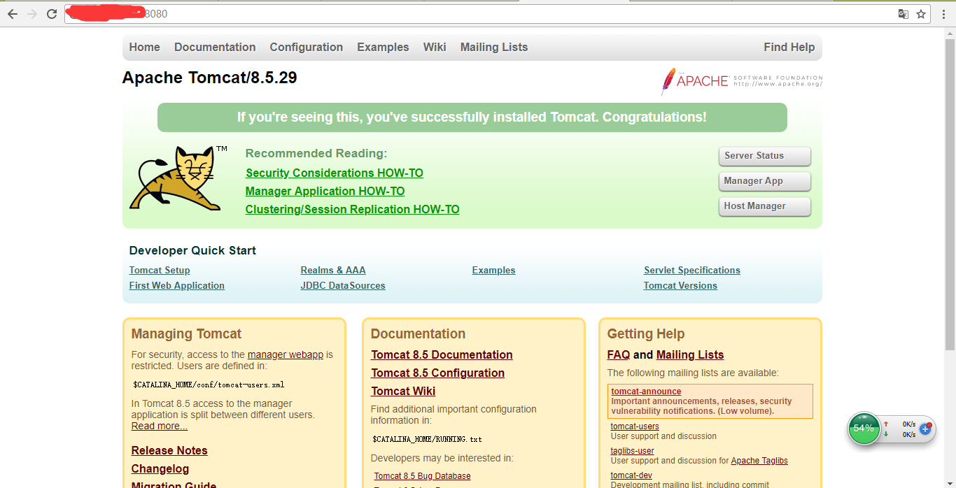The height and width of the screenshot is (488, 956).
Task: Open the Realms & AAA link
Action: click(x=333, y=270)
